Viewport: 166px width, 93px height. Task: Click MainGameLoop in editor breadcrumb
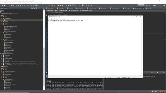74,11
